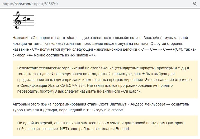
Task: Click the word Borland in the last note
Action: coord(123,129)
